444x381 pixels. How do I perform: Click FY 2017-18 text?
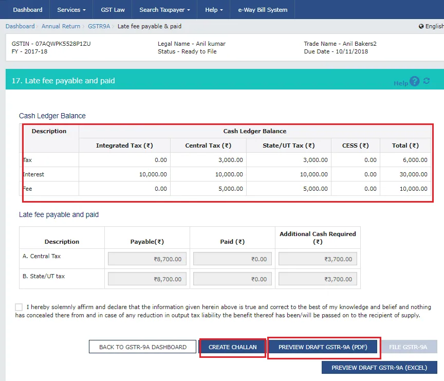pyautogui.click(x=29, y=51)
